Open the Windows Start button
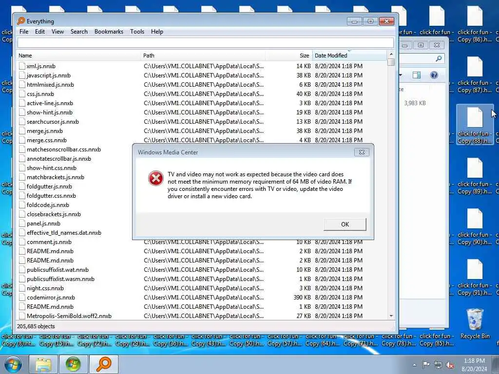Viewport: 499px width, 374px height. (13, 364)
